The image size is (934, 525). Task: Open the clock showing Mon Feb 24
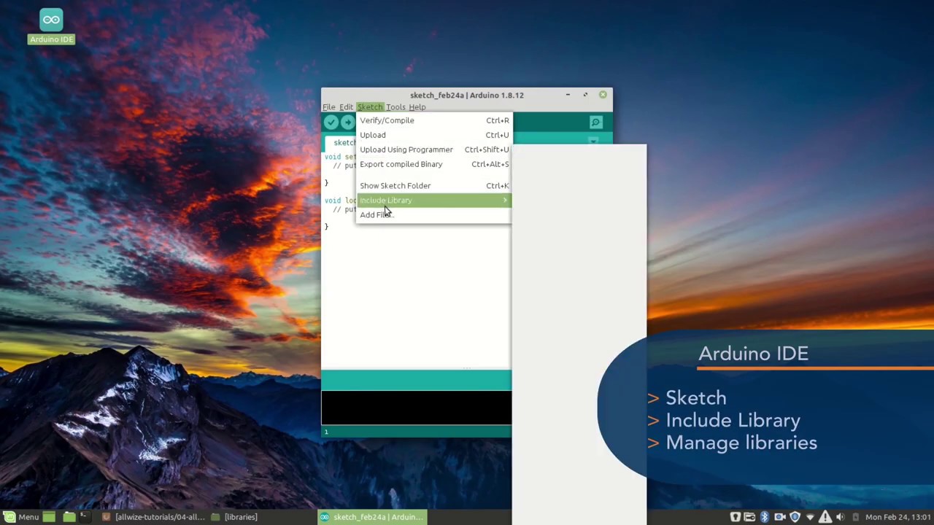point(898,517)
